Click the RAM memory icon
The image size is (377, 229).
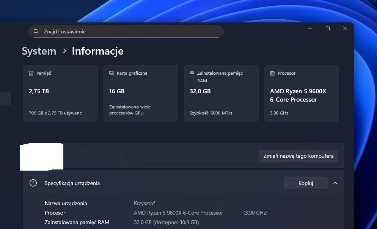[192, 73]
